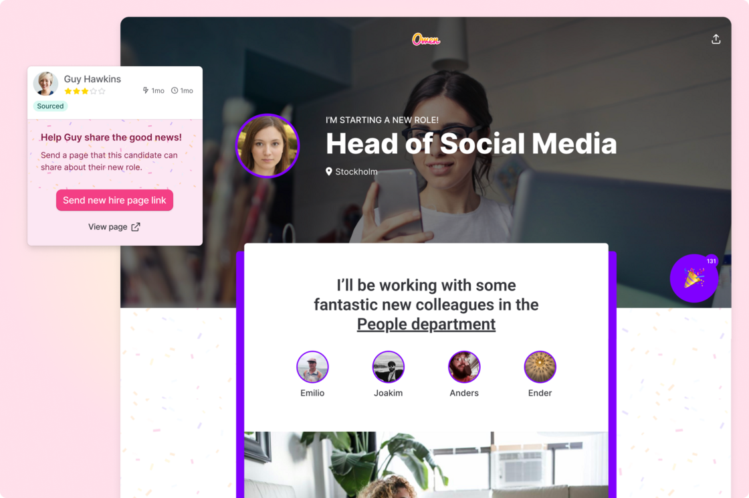The height and width of the screenshot is (498, 749).
Task: Click the 131 reactions count badge
Action: point(712,261)
